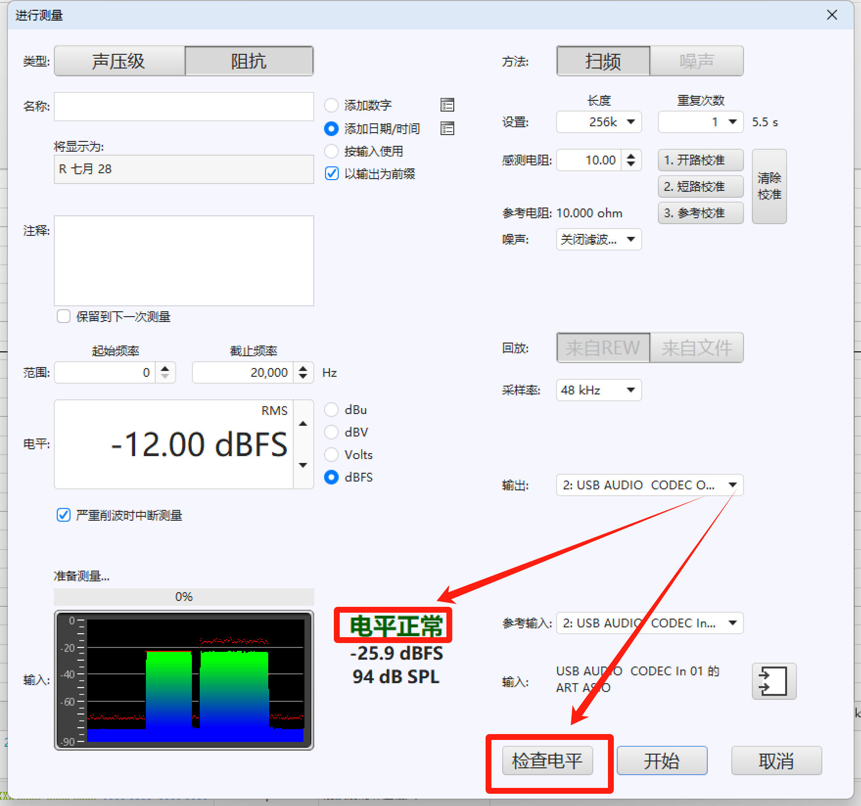Viewport: 861px width, 806px height.
Task: Expand the 256k 长度 dropdown
Action: click(x=599, y=122)
